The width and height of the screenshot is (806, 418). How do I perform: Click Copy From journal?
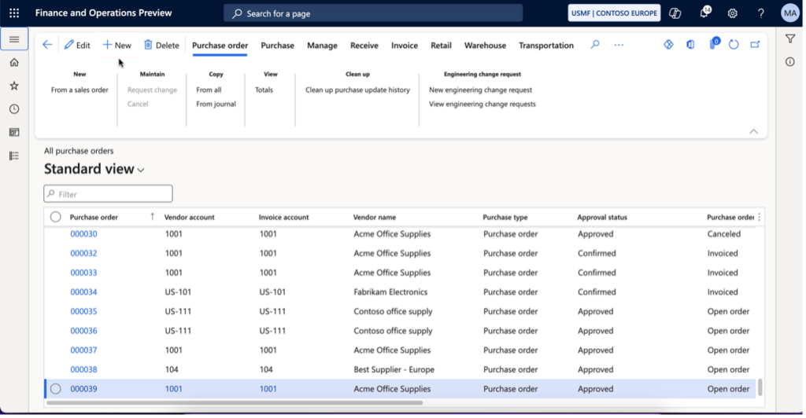[x=216, y=104]
